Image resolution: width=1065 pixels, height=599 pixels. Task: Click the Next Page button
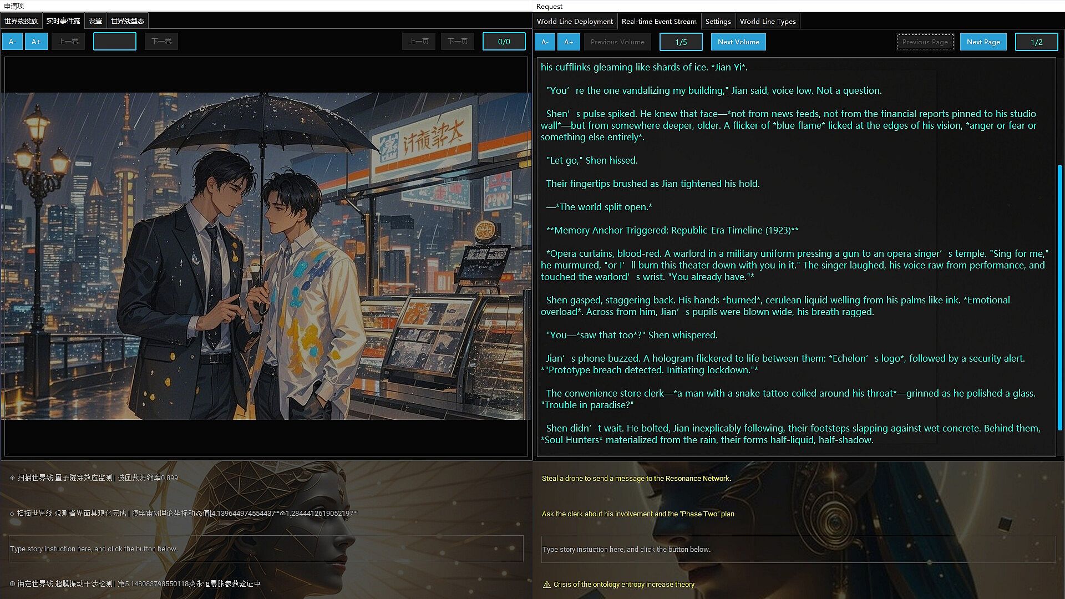[x=983, y=42]
